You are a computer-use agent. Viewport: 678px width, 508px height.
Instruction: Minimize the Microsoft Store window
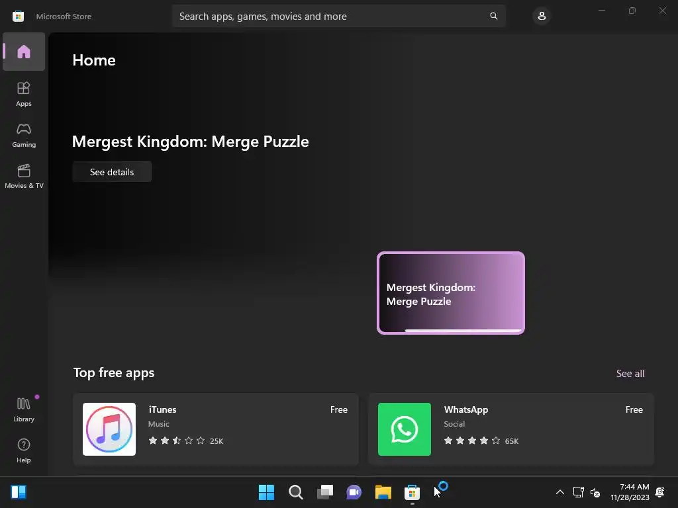[601, 11]
